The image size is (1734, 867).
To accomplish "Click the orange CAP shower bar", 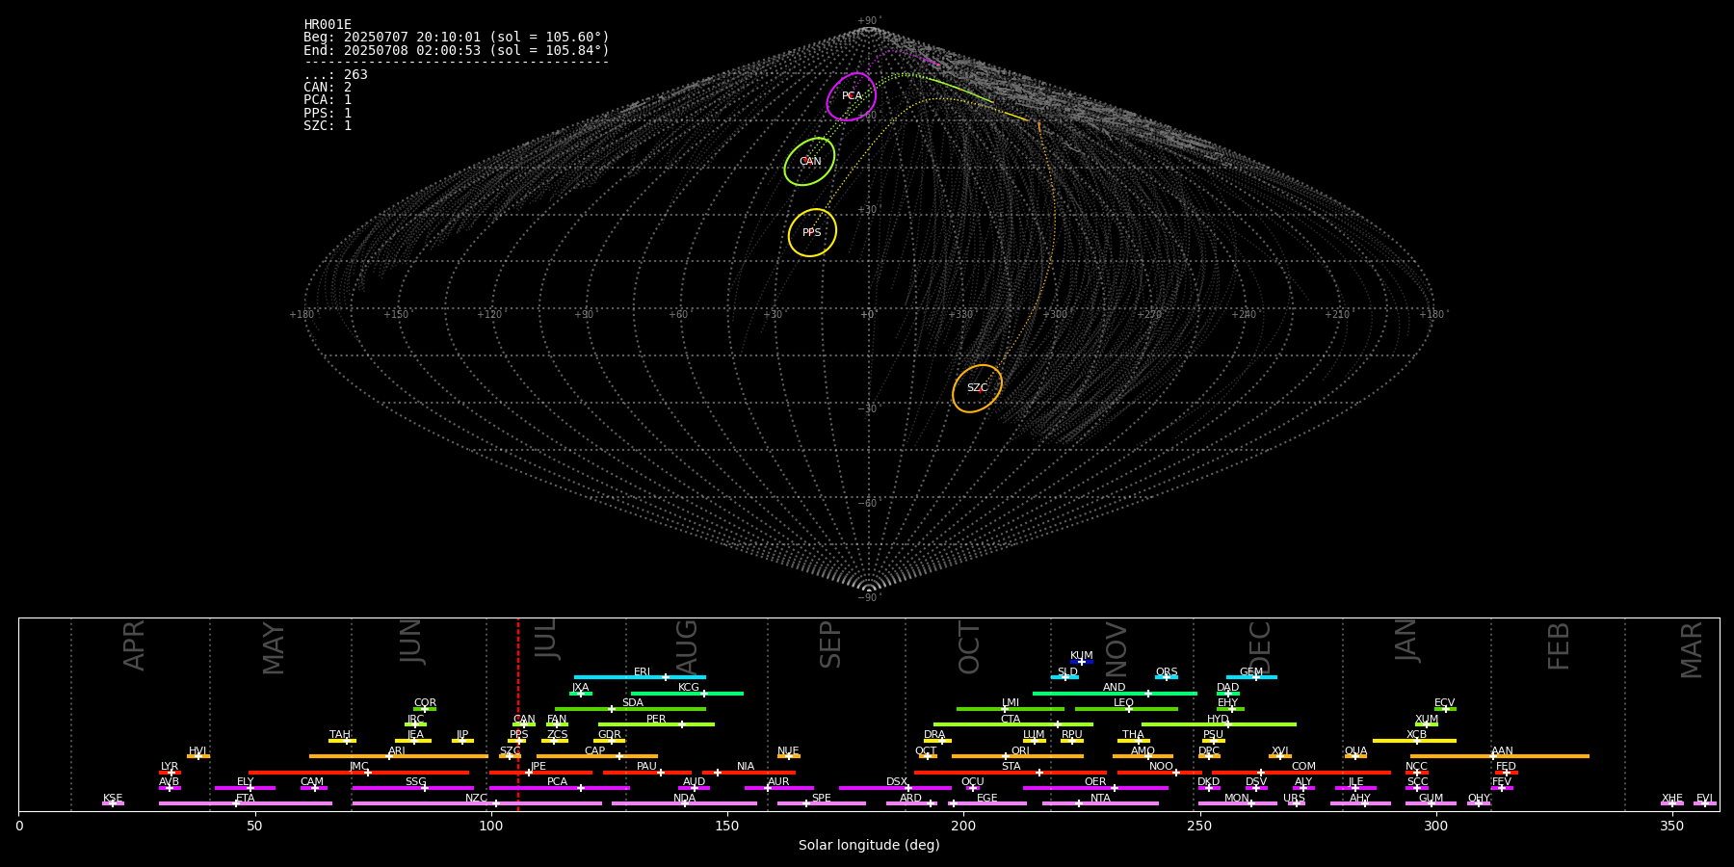I will click(x=597, y=756).
